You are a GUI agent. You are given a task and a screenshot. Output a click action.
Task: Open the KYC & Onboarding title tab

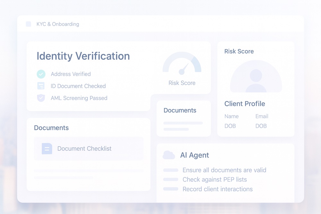coord(58,24)
